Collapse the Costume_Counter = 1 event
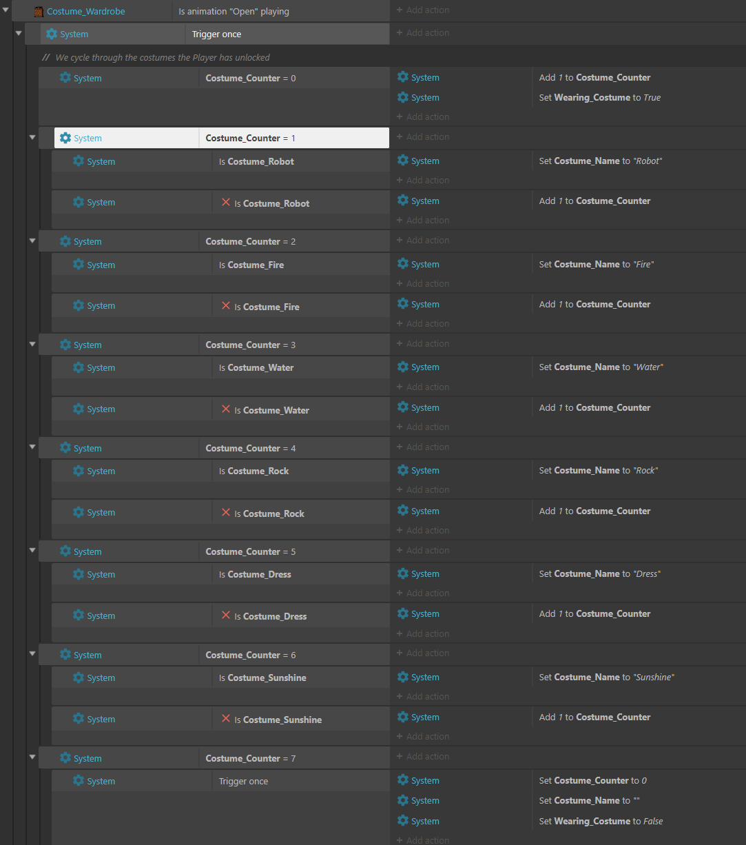 click(x=32, y=137)
